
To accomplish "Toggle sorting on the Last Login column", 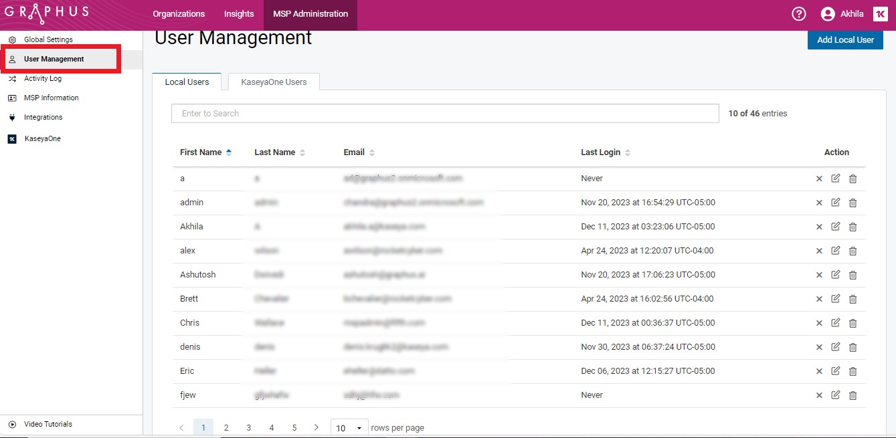I will tap(626, 152).
